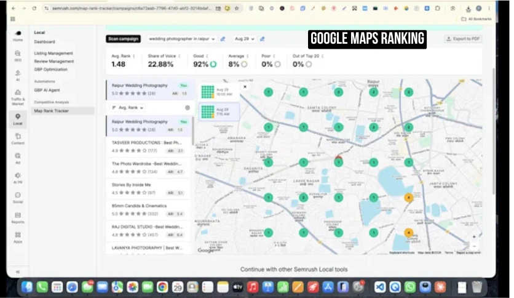The width and height of the screenshot is (514, 298).
Task: Open the AI PR sidebar icon
Action: [x=18, y=178]
